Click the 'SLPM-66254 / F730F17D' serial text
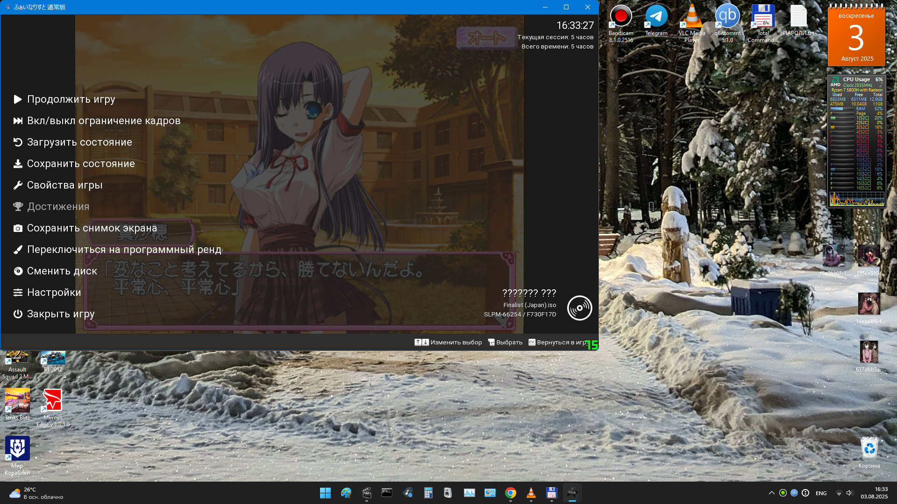 pos(520,315)
